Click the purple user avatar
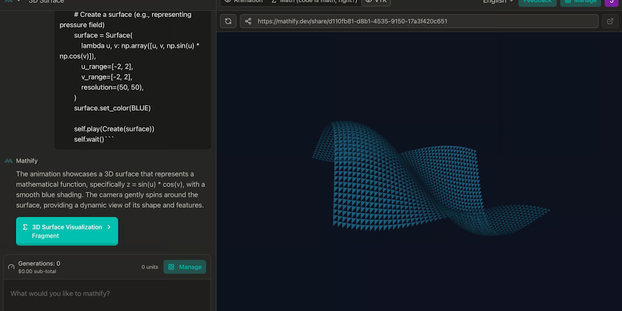 [611, 1]
